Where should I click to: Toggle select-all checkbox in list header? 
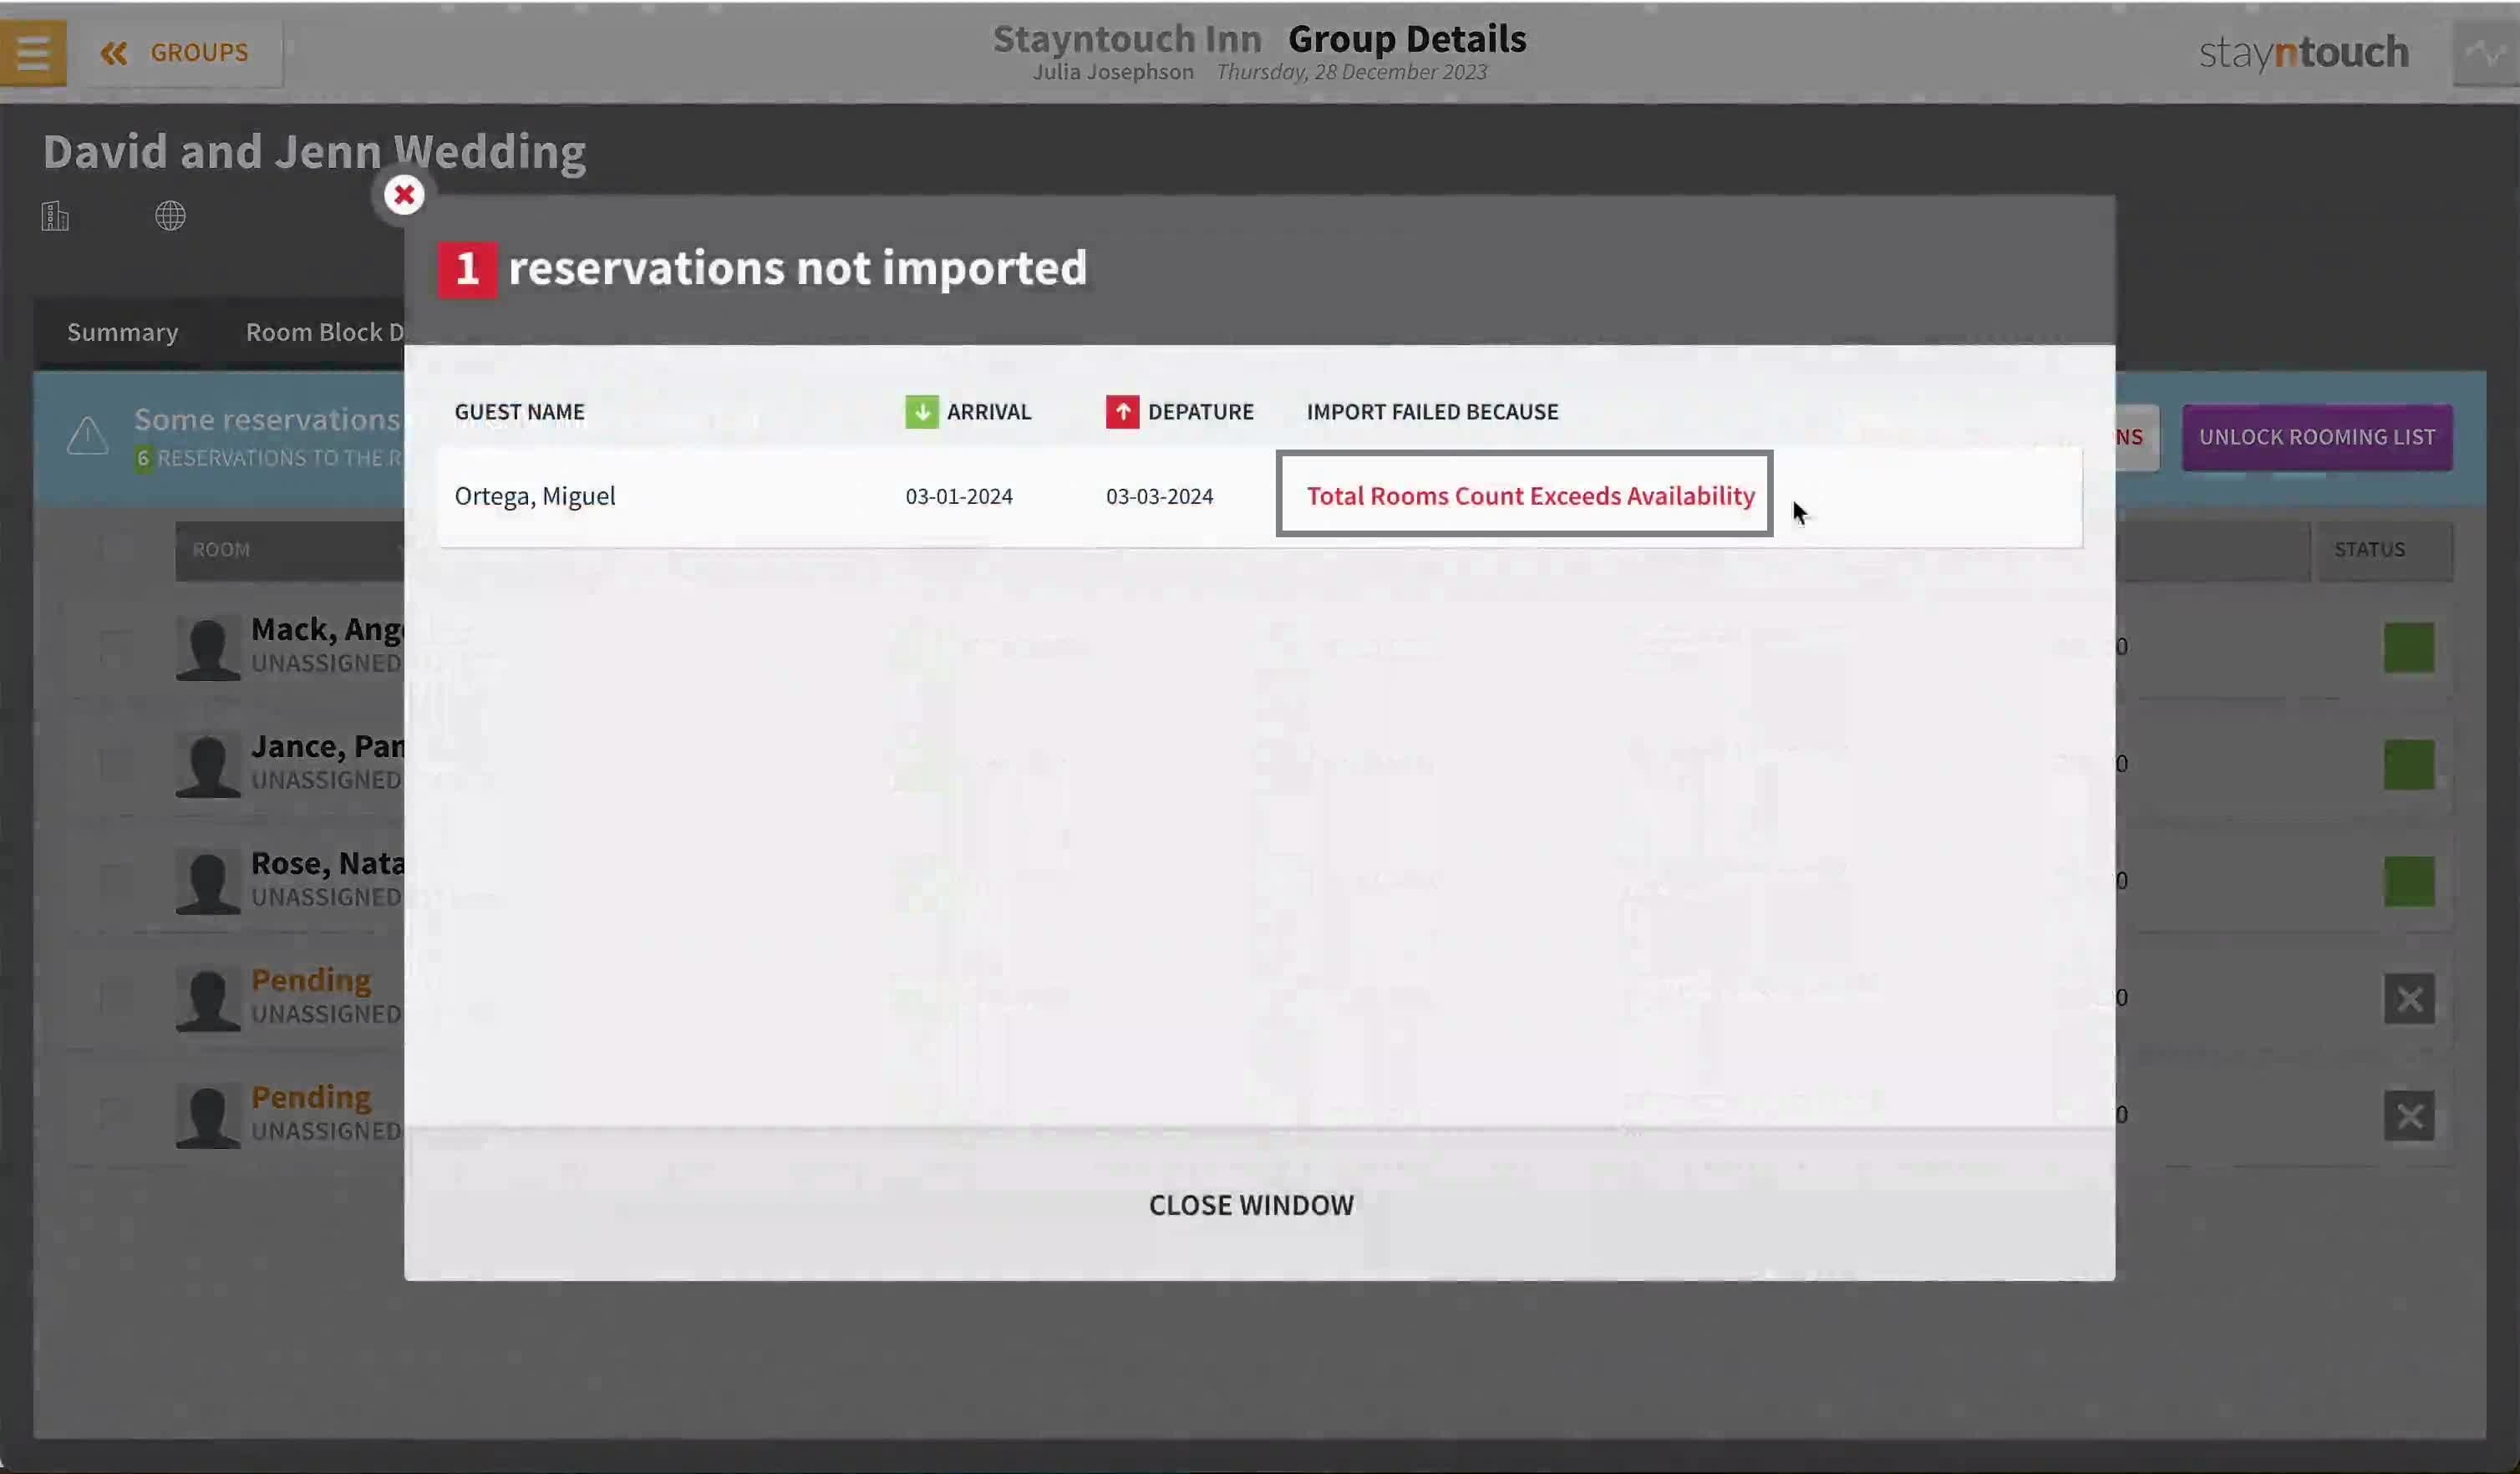point(116,549)
